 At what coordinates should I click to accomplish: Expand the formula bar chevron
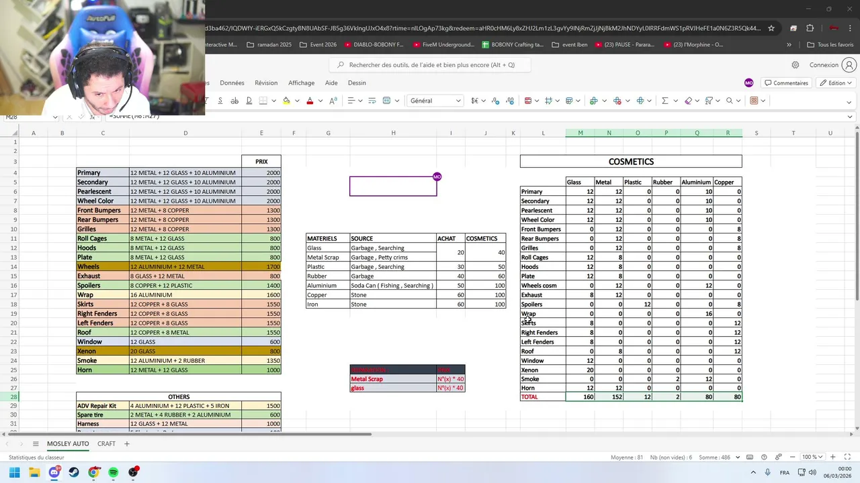point(849,117)
